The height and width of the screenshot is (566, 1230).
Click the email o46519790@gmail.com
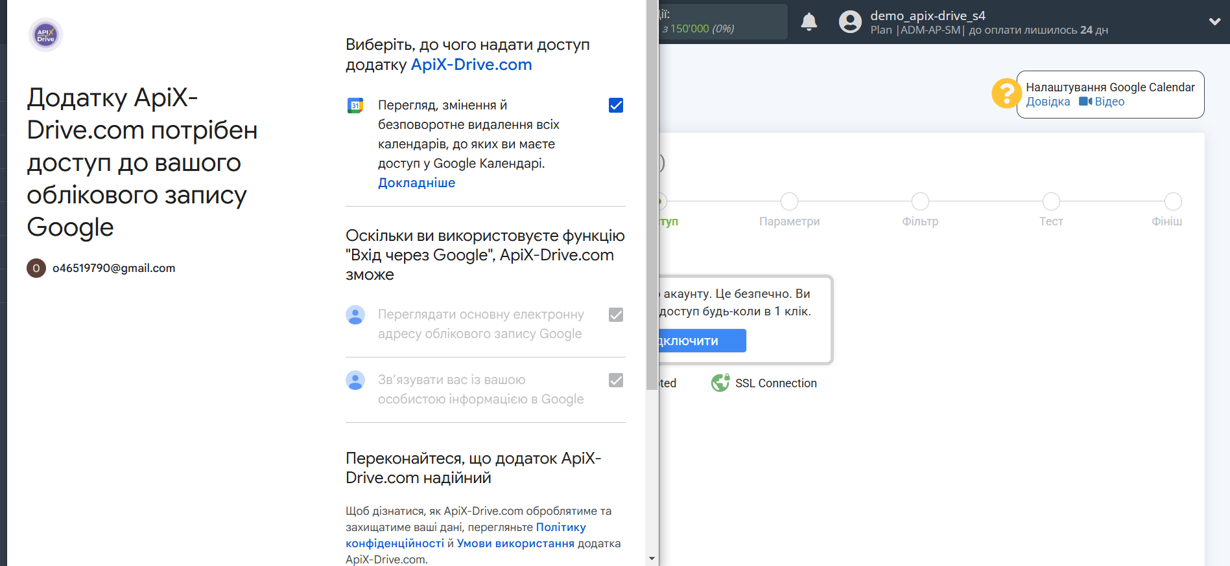pyautogui.click(x=114, y=268)
